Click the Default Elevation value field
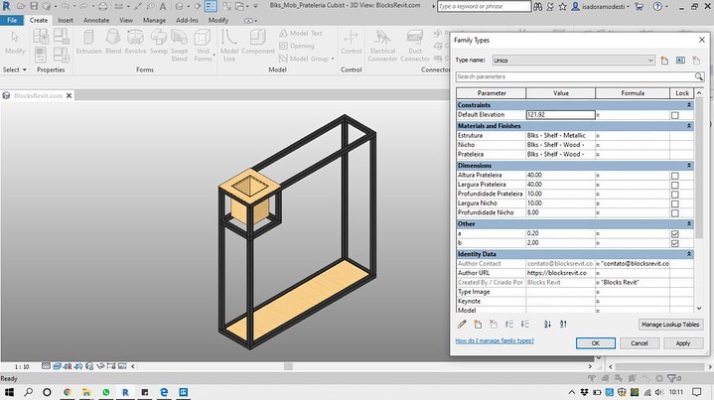The width and height of the screenshot is (714, 400). (560, 115)
